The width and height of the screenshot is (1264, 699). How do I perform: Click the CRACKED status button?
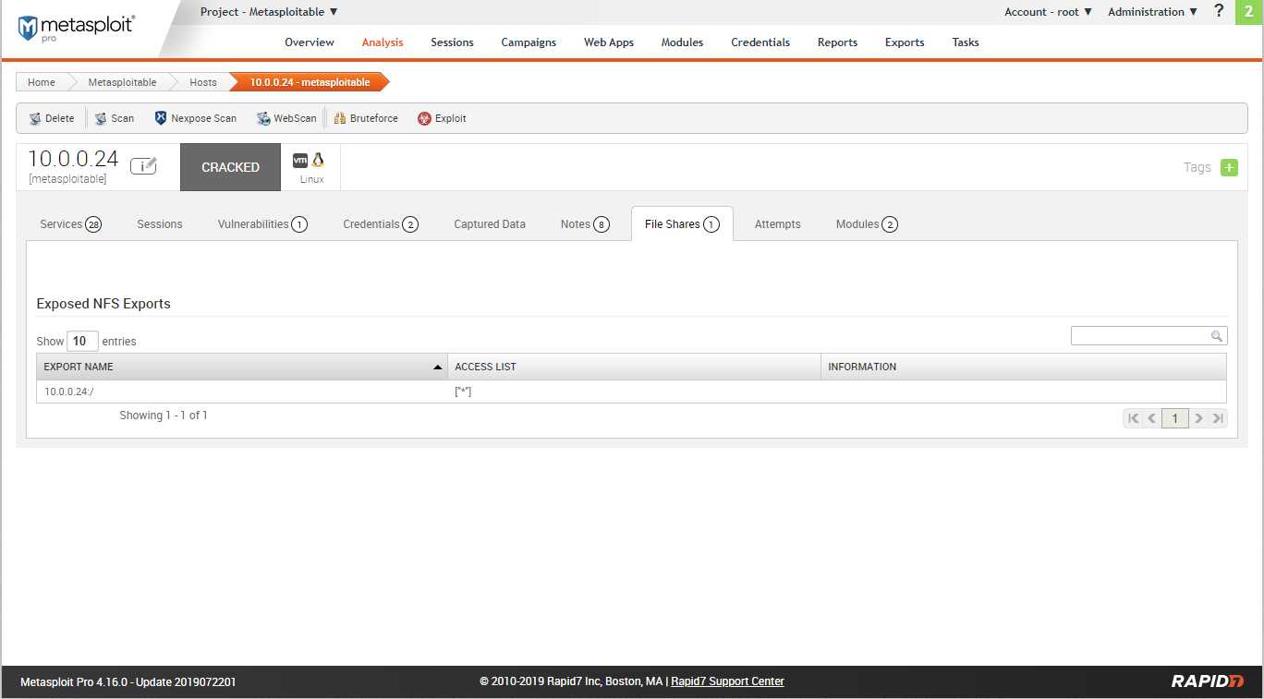pos(230,167)
